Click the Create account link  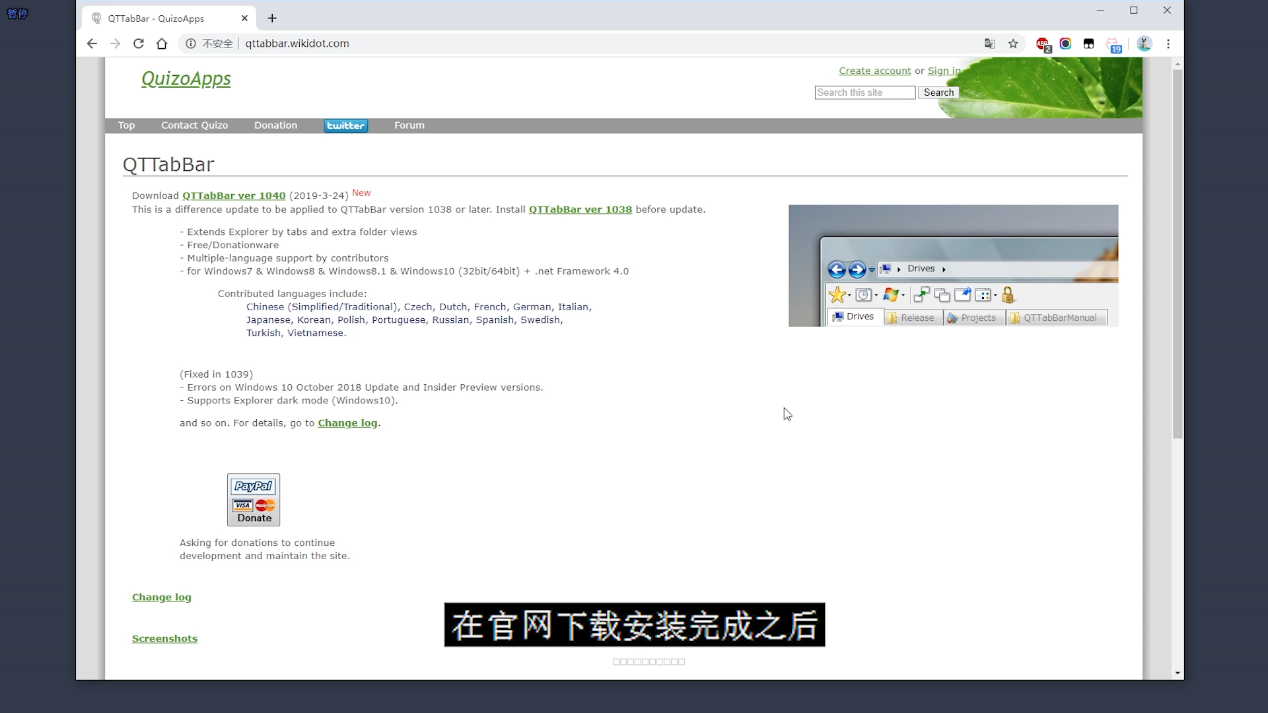click(874, 71)
